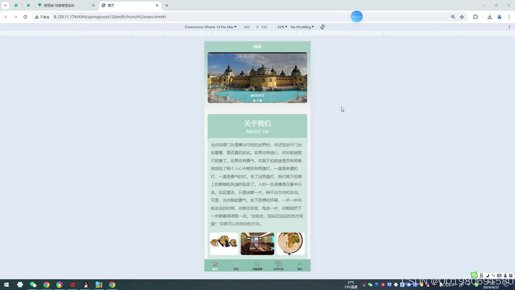Open the 92% zoom dropdown
Viewport: 515px width, 290px height.
282,27
